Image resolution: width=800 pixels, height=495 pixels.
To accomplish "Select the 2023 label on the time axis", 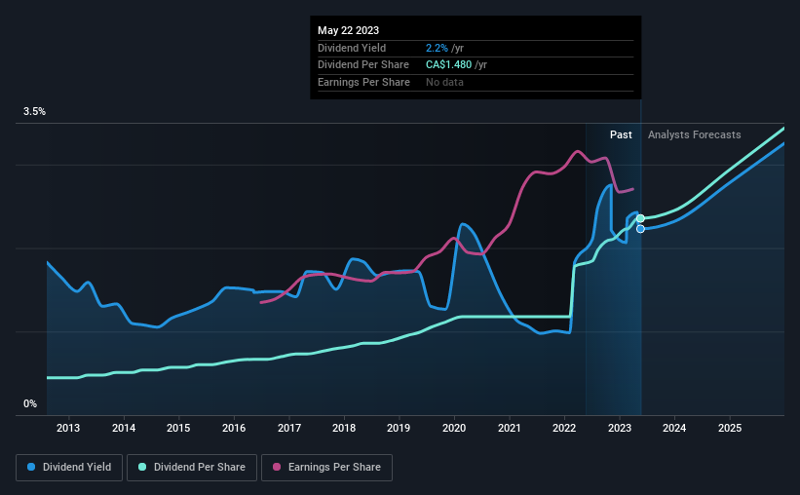I will (x=620, y=428).
